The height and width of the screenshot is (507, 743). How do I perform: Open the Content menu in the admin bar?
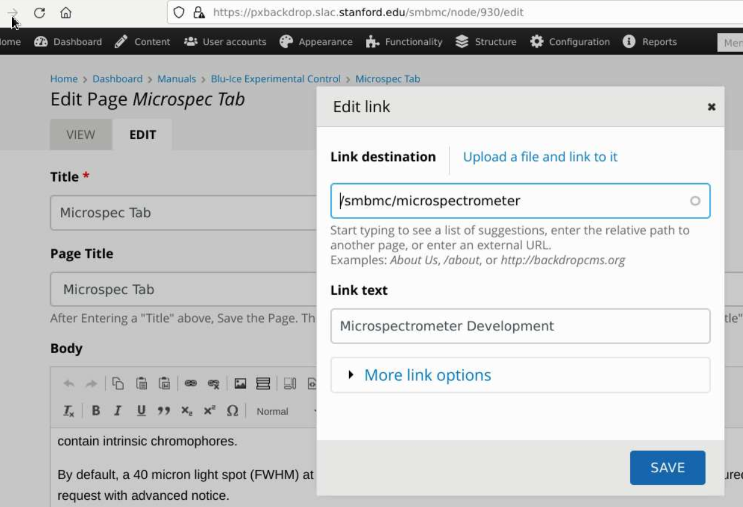(152, 42)
